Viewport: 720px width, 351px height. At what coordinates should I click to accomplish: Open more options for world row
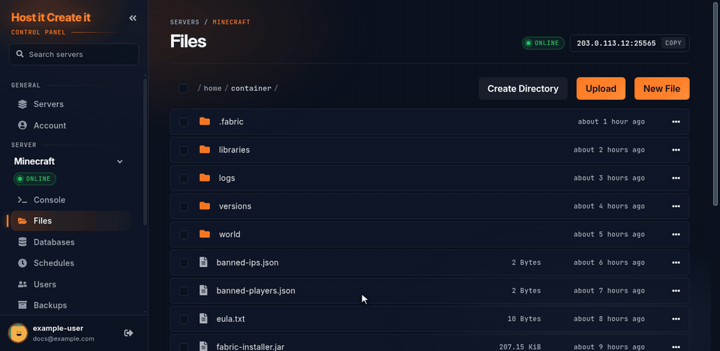(x=676, y=234)
